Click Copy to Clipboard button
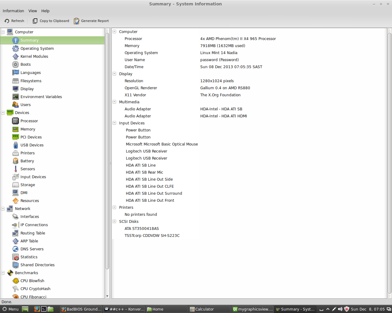 point(51,21)
